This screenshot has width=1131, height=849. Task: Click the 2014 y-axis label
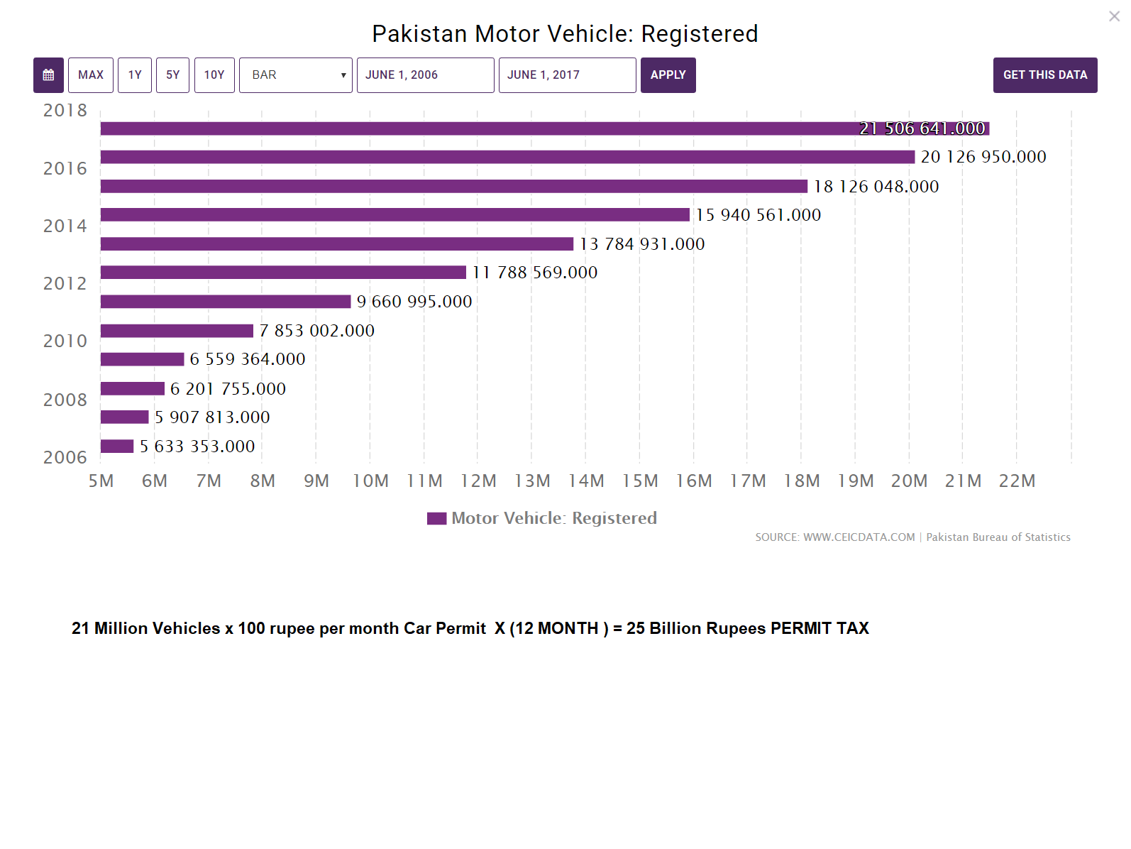(x=65, y=226)
